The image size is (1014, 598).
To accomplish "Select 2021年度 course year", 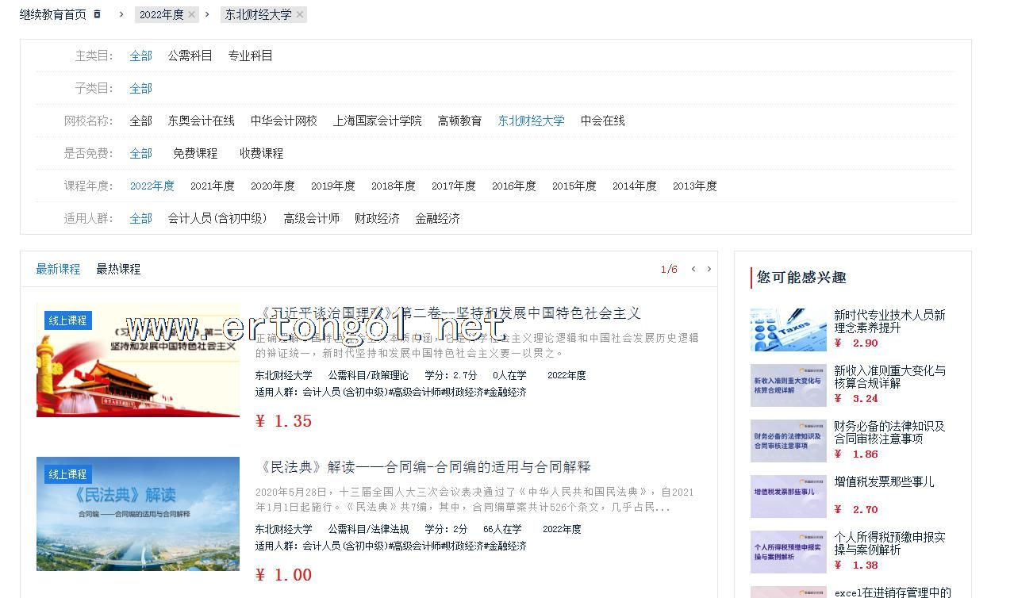I will (212, 186).
